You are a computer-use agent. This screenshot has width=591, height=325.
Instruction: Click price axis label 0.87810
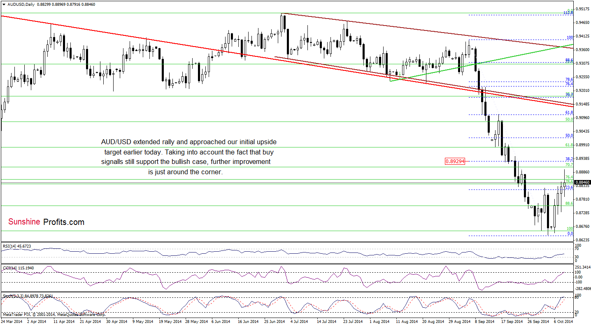(582, 199)
